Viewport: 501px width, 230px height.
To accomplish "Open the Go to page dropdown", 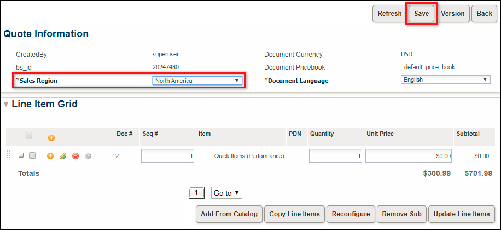I will pyautogui.click(x=226, y=193).
